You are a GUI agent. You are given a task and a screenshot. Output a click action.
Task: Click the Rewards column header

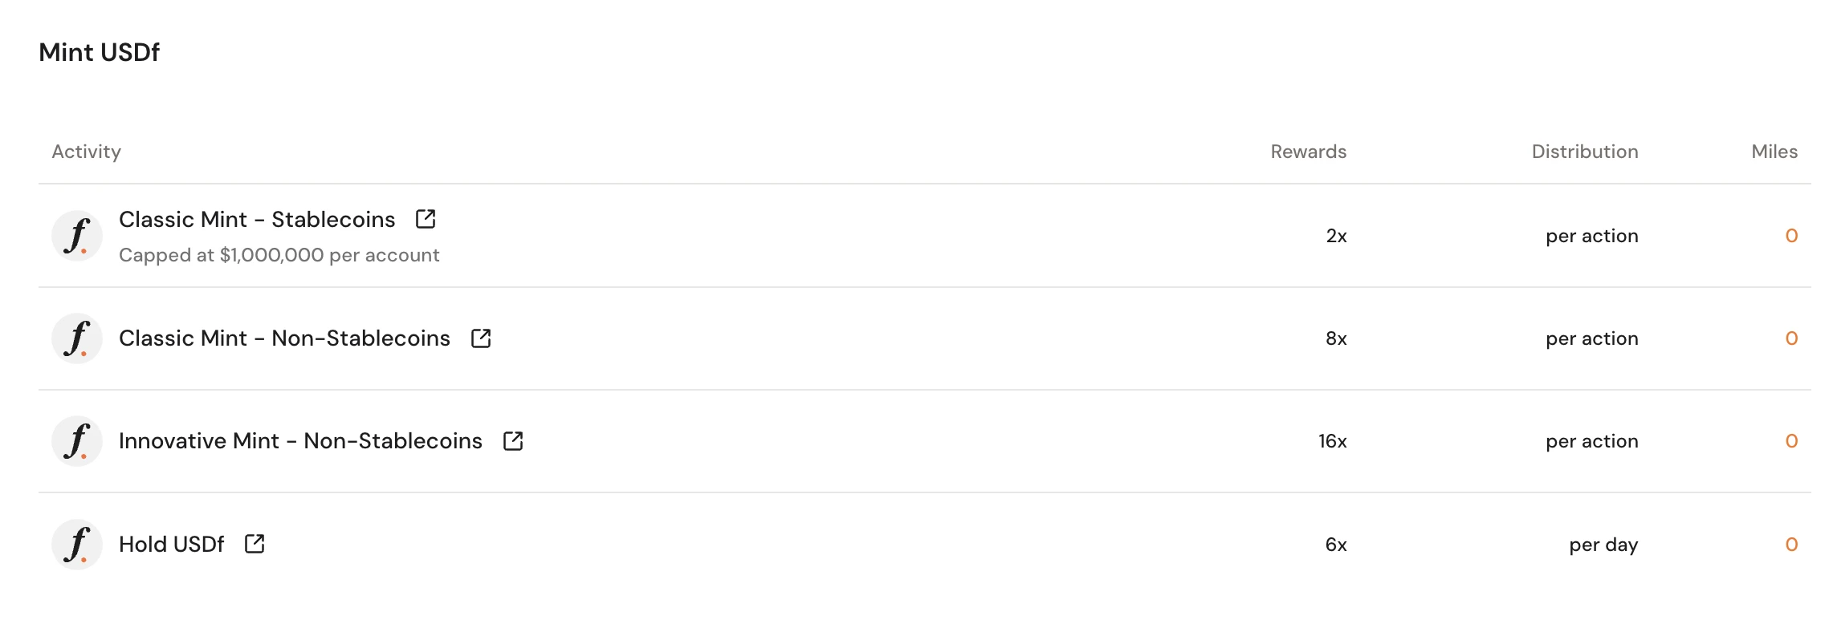point(1308,152)
